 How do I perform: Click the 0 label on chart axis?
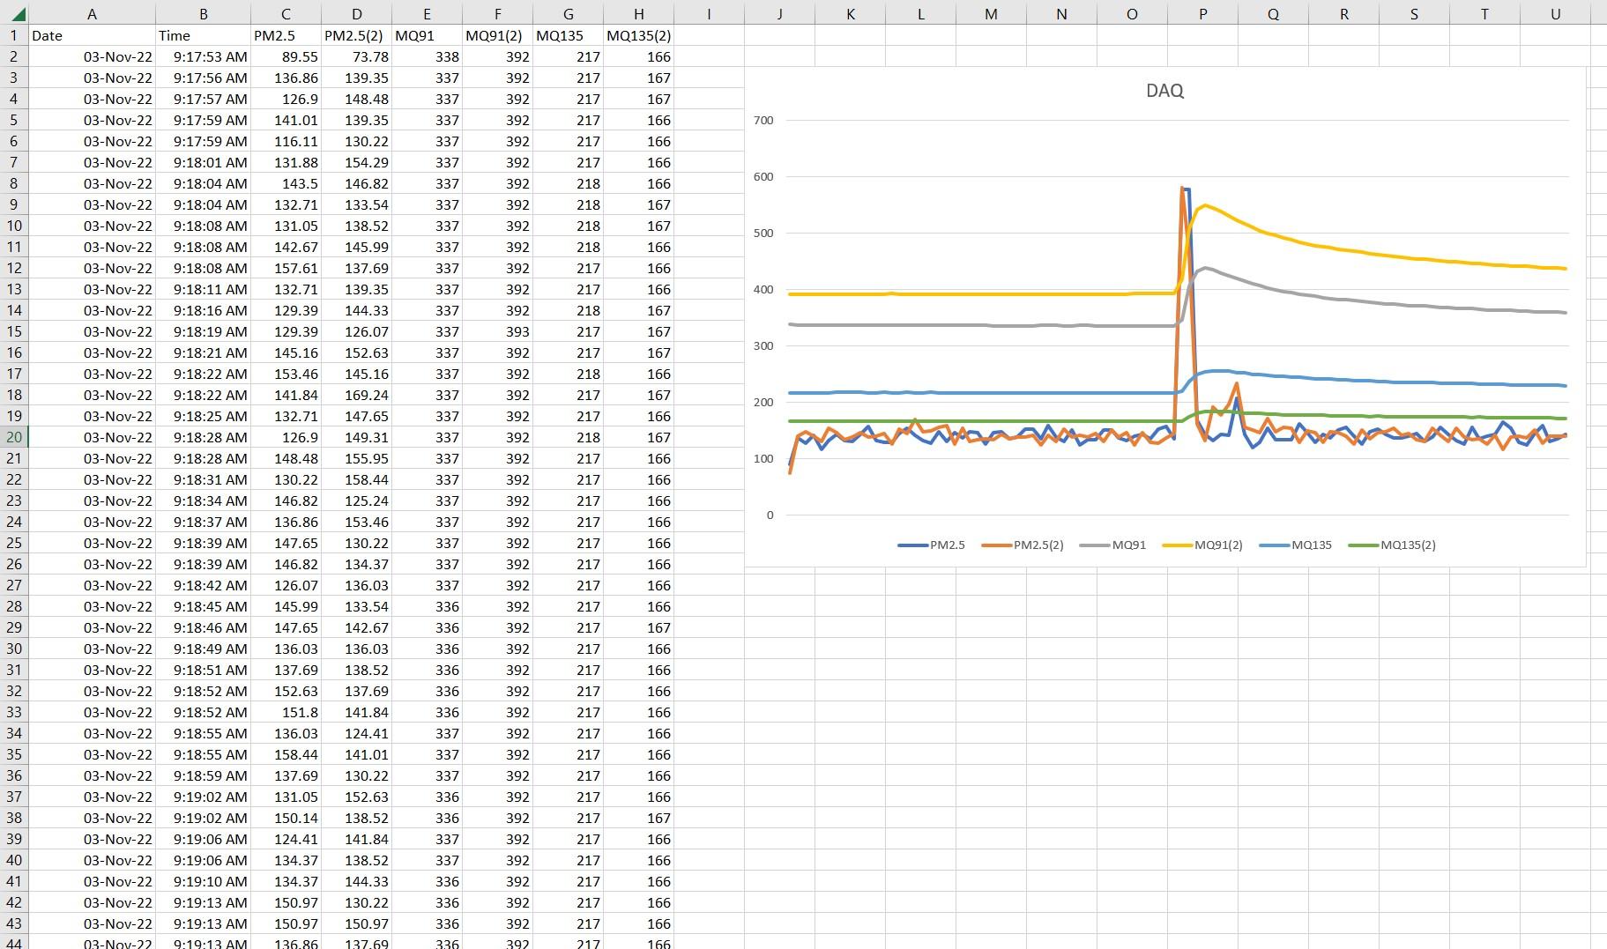[x=770, y=515]
